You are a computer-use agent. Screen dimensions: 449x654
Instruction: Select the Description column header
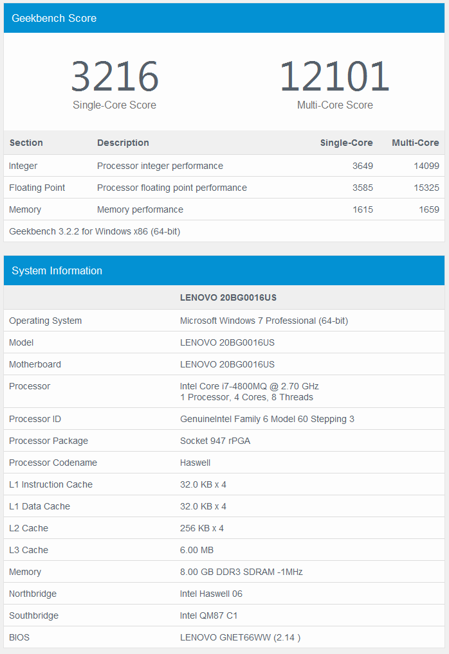[123, 143]
